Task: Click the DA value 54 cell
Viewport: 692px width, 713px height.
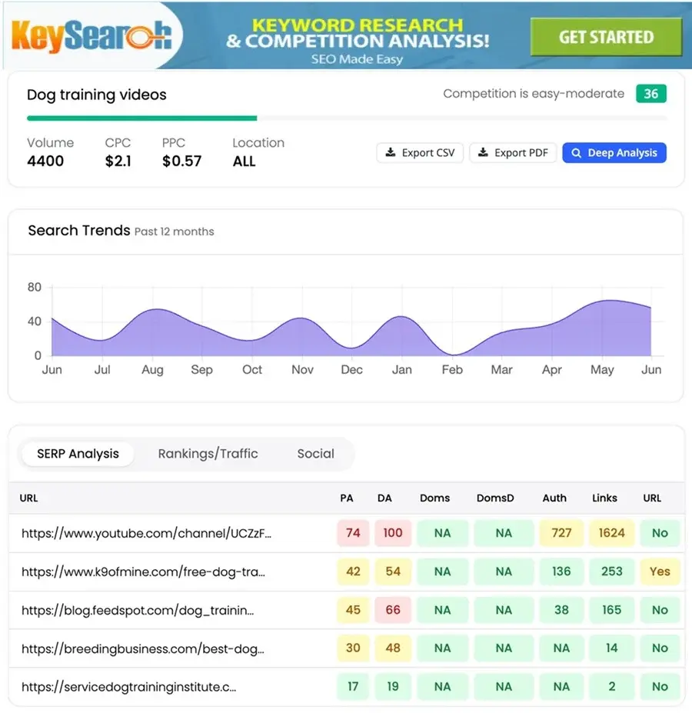Action: click(393, 571)
